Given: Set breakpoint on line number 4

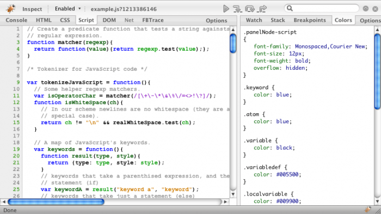Looking at the screenshot, I should [x=18, y=49].
